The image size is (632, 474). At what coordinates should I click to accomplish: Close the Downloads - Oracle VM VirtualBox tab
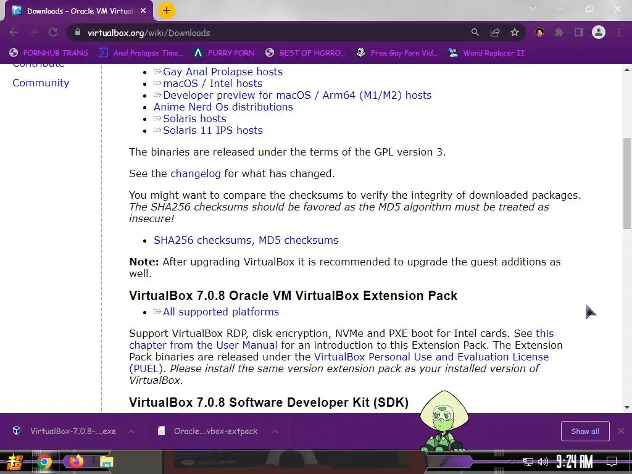[143, 11]
